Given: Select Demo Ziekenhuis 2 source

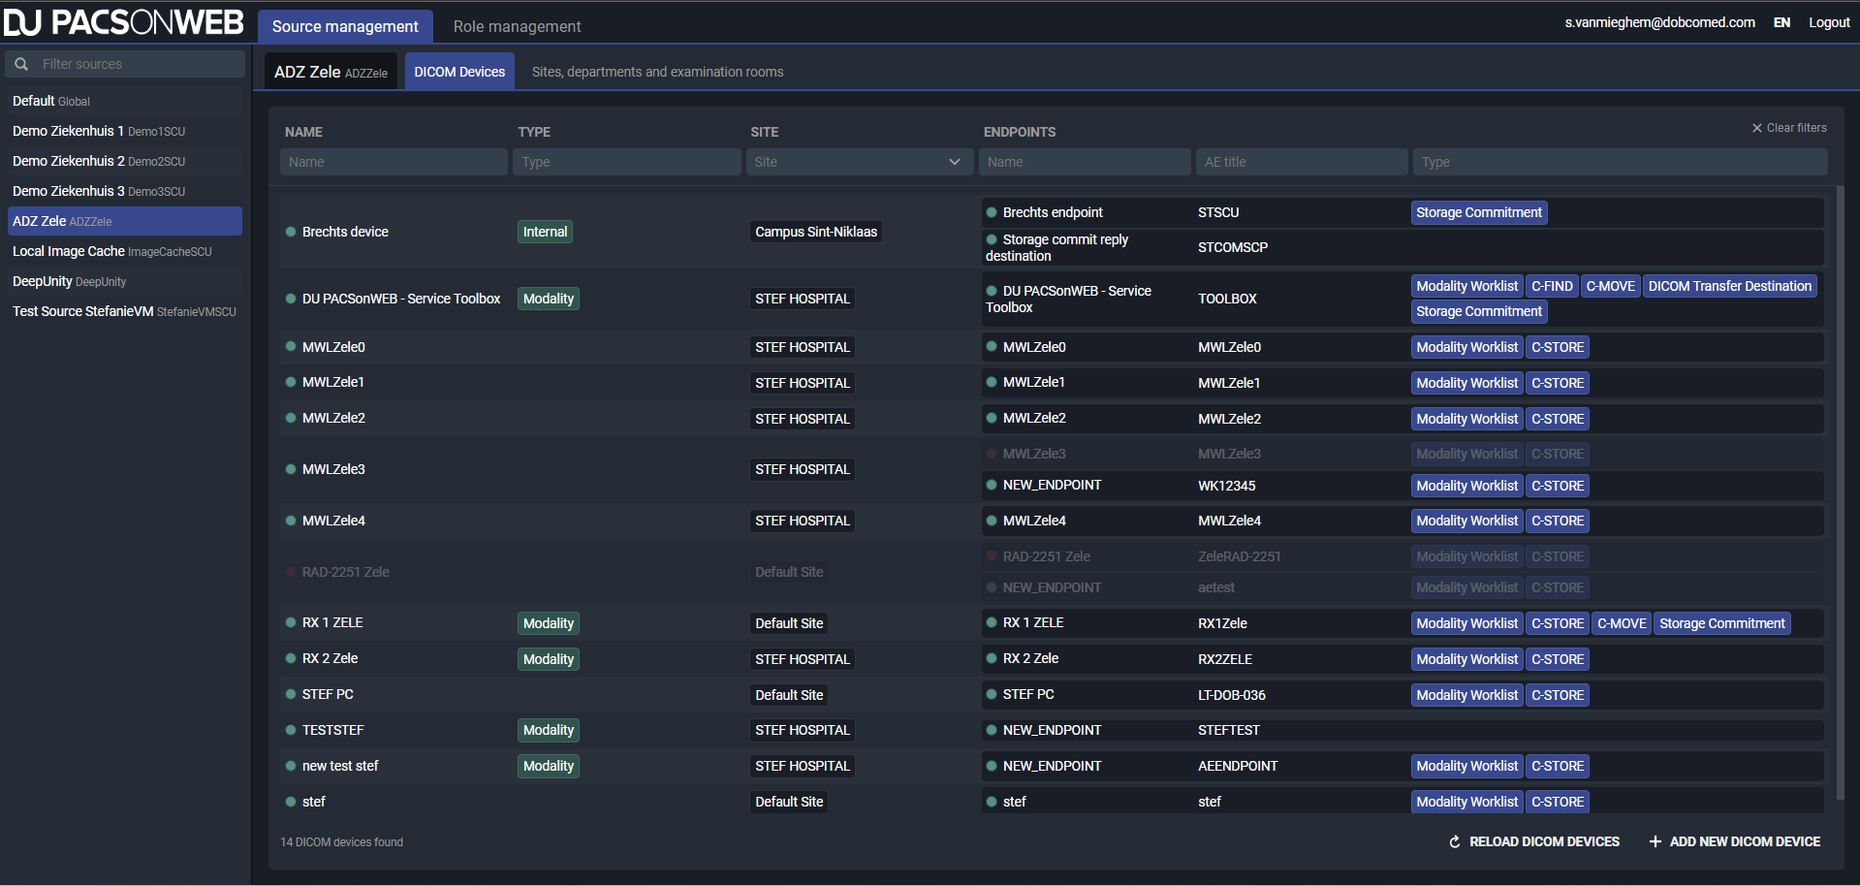Looking at the screenshot, I should 125,161.
